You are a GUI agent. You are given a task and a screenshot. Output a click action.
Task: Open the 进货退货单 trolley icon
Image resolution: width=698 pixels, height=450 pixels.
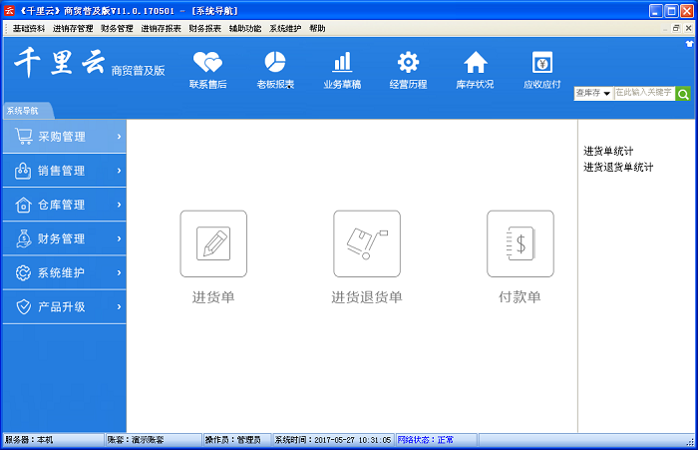(366, 243)
